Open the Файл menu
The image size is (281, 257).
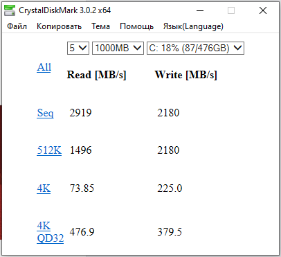point(17,26)
